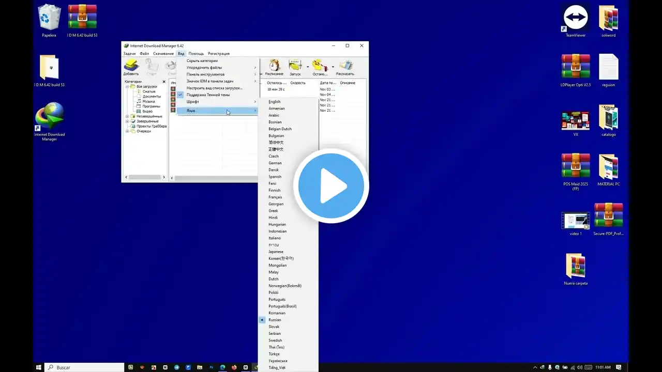
Task: Close the Категории panel with X
Action: pyautogui.click(x=164, y=82)
